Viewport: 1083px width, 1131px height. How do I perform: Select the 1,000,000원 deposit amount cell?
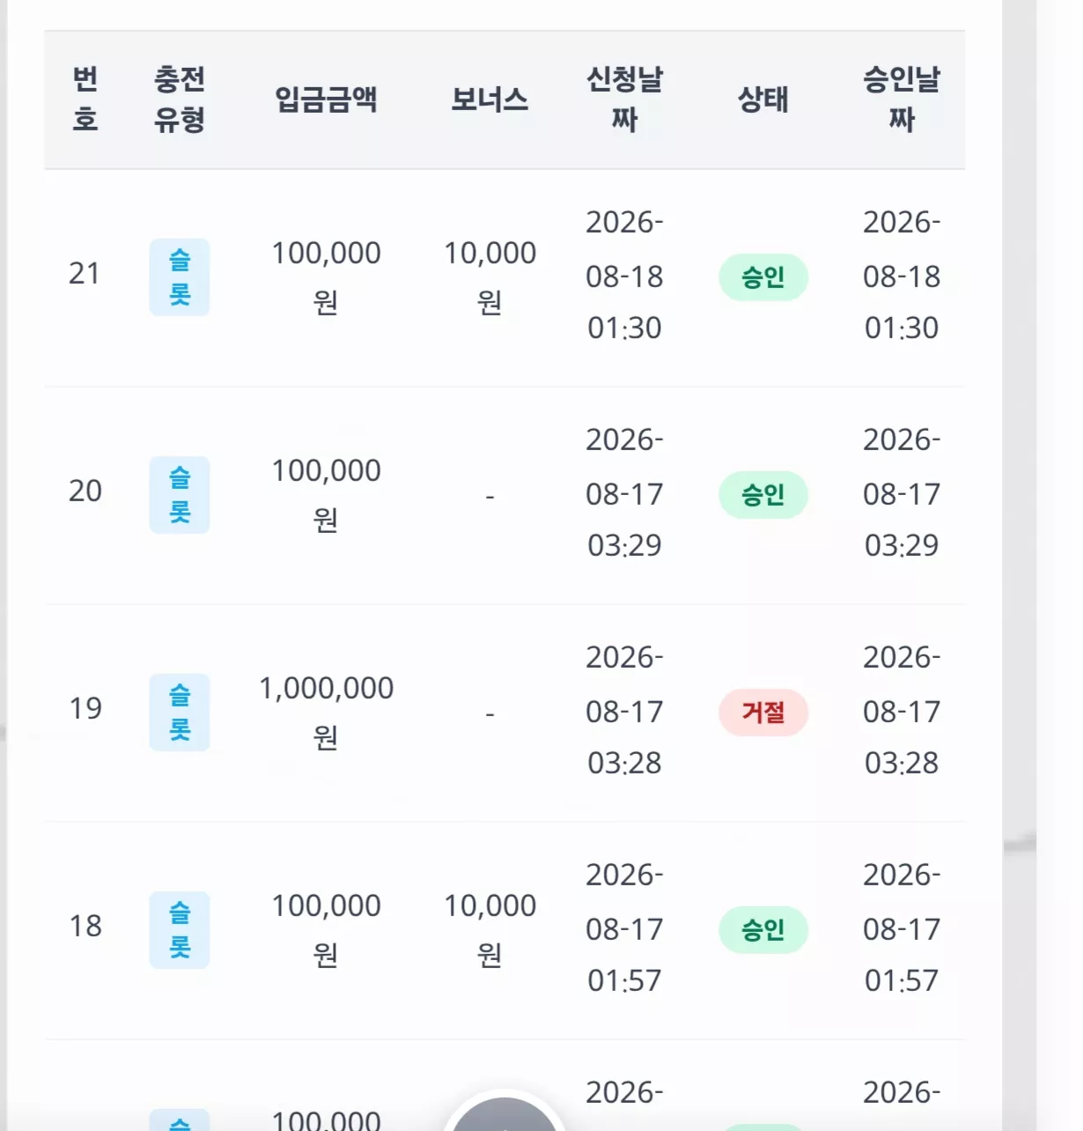[x=327, y=712]
